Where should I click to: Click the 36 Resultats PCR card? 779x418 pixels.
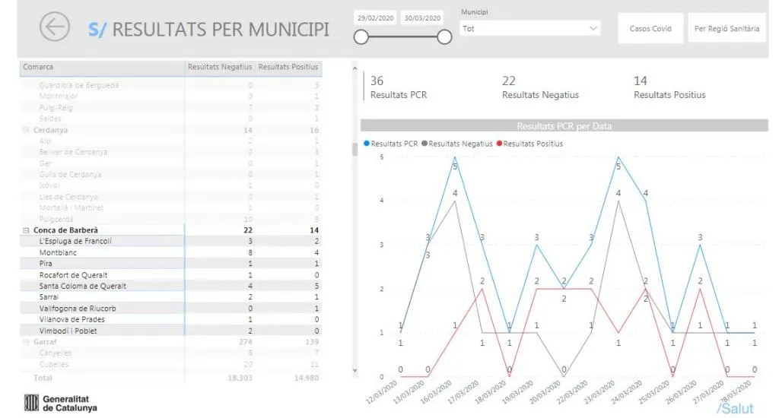[399, 87]
